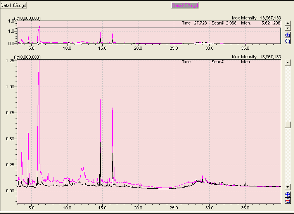The width and height of the screenshot is (294, 214).
Task: Click the main chromatogram scrollbar up arrow
Action: 288,63
